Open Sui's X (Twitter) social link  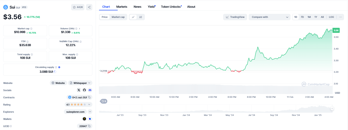(79, 90)
